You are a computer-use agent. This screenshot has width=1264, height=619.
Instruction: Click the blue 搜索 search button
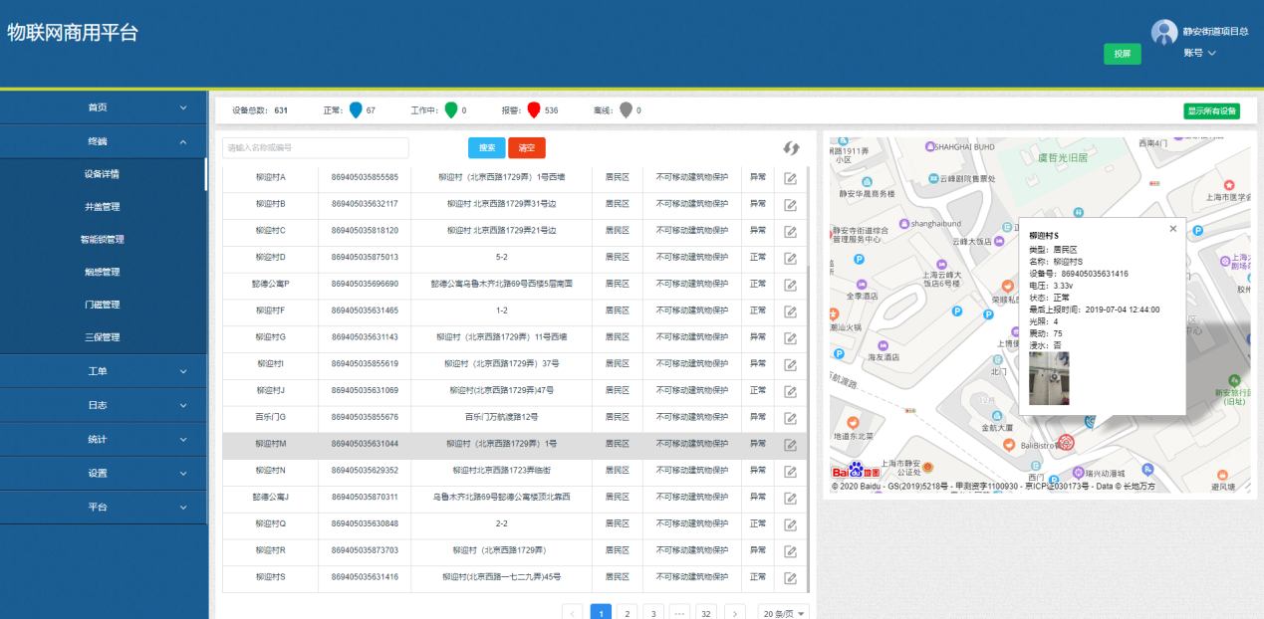click(x=486, y=148)
